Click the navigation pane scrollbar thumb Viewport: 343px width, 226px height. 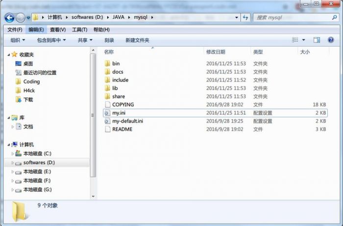[x=93, y=115]
